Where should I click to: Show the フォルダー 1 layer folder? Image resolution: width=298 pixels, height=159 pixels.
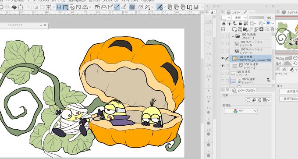click(x=223, y=36)
